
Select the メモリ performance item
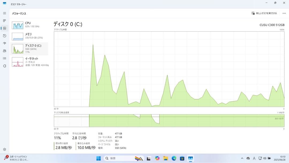(29, 36)
